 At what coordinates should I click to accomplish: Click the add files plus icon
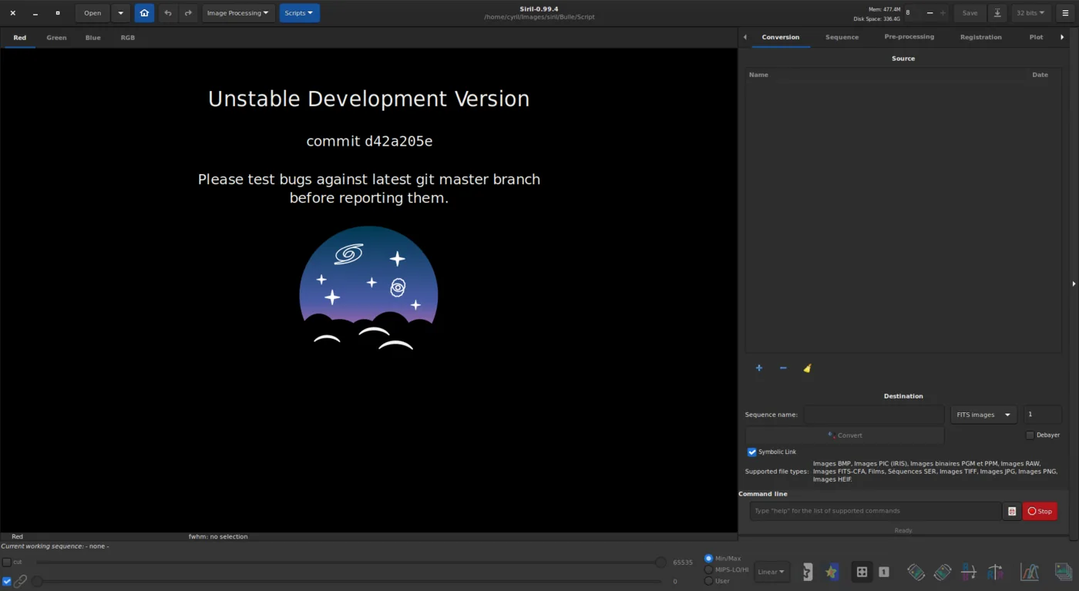click(x=759, y=368)
